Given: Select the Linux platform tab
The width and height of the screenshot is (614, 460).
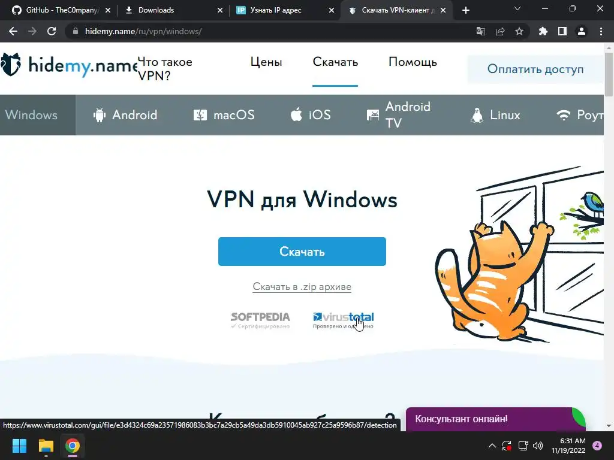Looking at the screenshot, I should click(495, 115).
